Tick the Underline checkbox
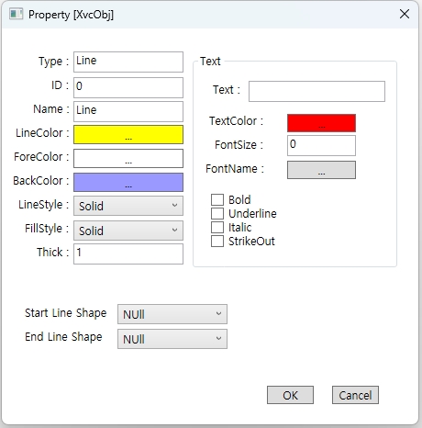 click(x=217, y=213)
